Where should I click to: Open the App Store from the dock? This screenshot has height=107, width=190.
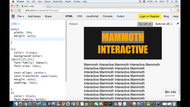pyautogui.click(x=139, y=104)
